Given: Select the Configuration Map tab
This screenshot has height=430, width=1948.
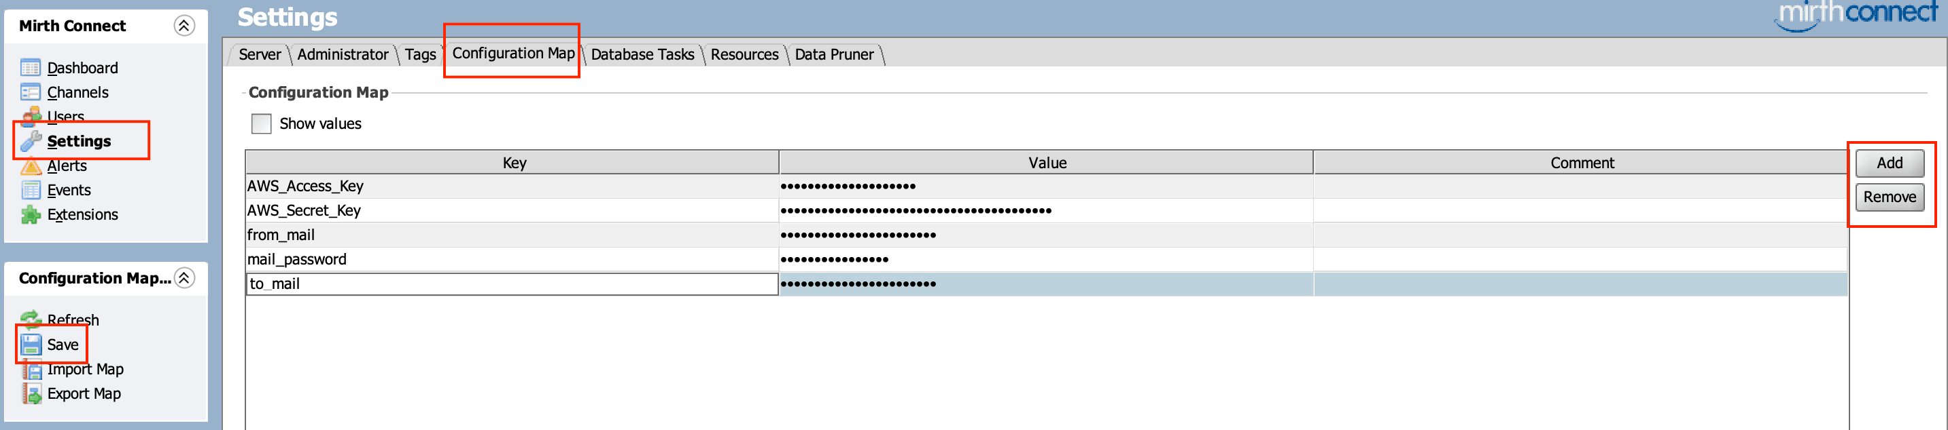Looking at the screenshot, I should click(x=513, y=53).
